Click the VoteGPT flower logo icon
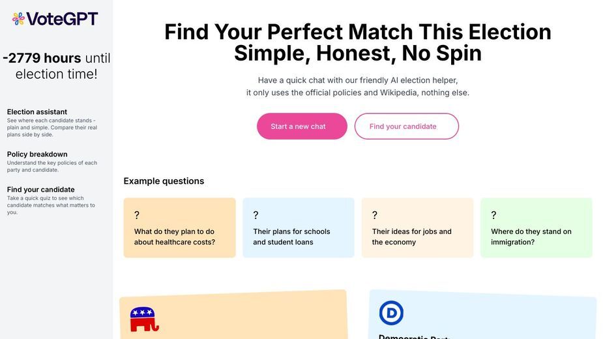The image size is (603, 339). 18,18
